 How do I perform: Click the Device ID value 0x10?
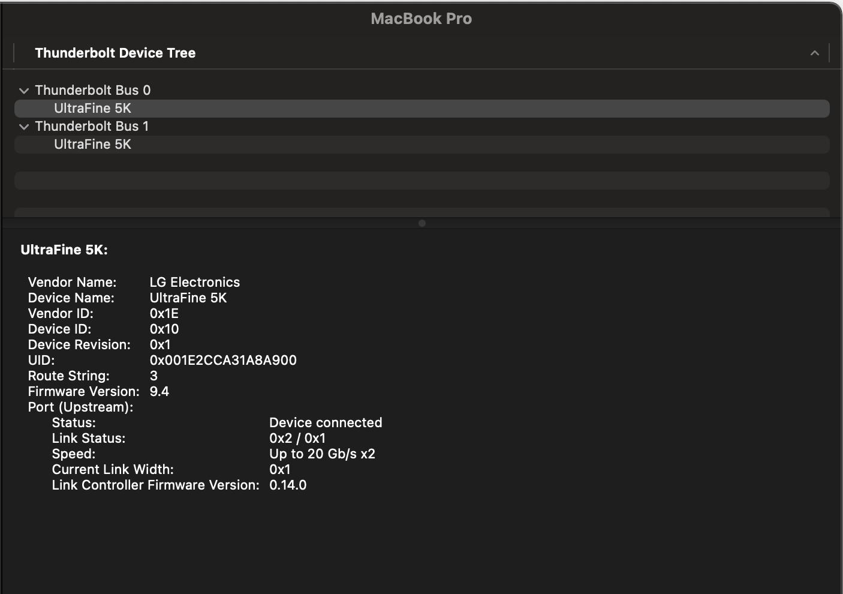[x=164, y=329]
